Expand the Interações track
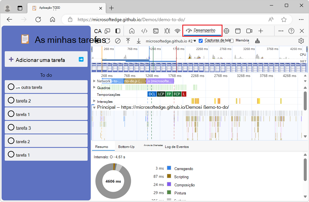This screenshot has height=202, width=309. 94,101
